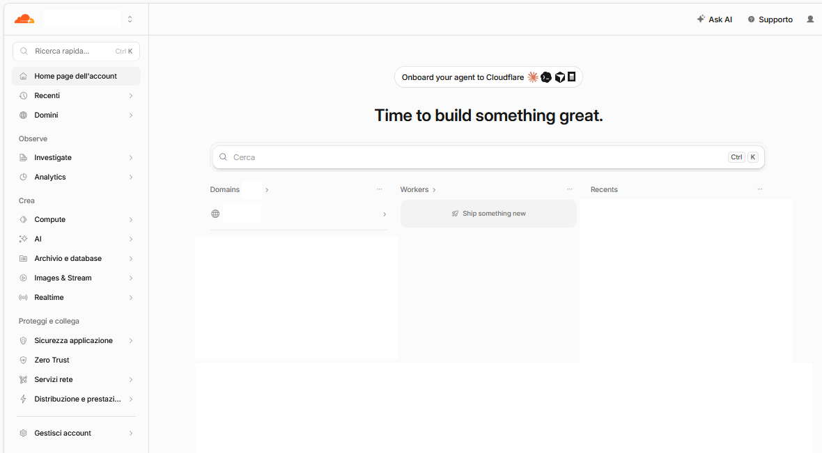Click the cube agent icon
Image resolution: width=822 pixels, height=453 pixels.
point(560,77)
